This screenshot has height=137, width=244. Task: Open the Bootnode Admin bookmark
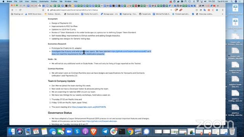(72, 14)
